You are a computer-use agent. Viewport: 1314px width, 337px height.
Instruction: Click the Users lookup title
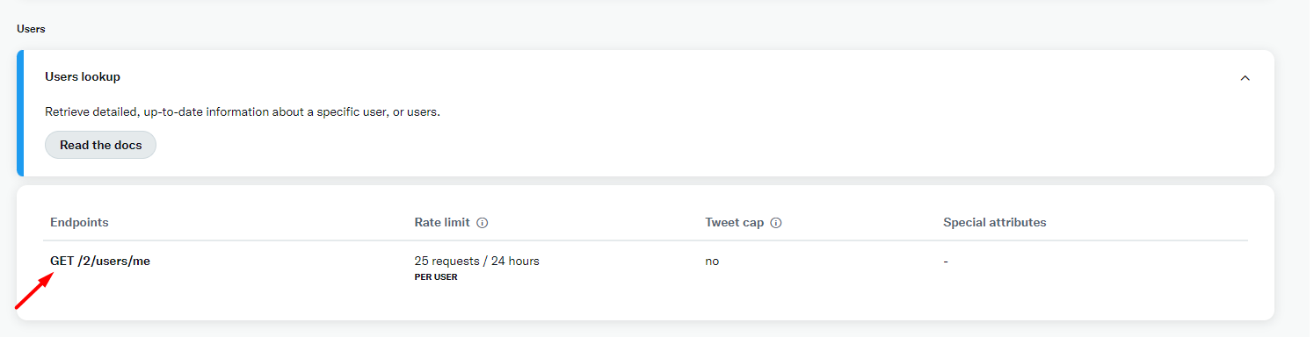[83, 76]
